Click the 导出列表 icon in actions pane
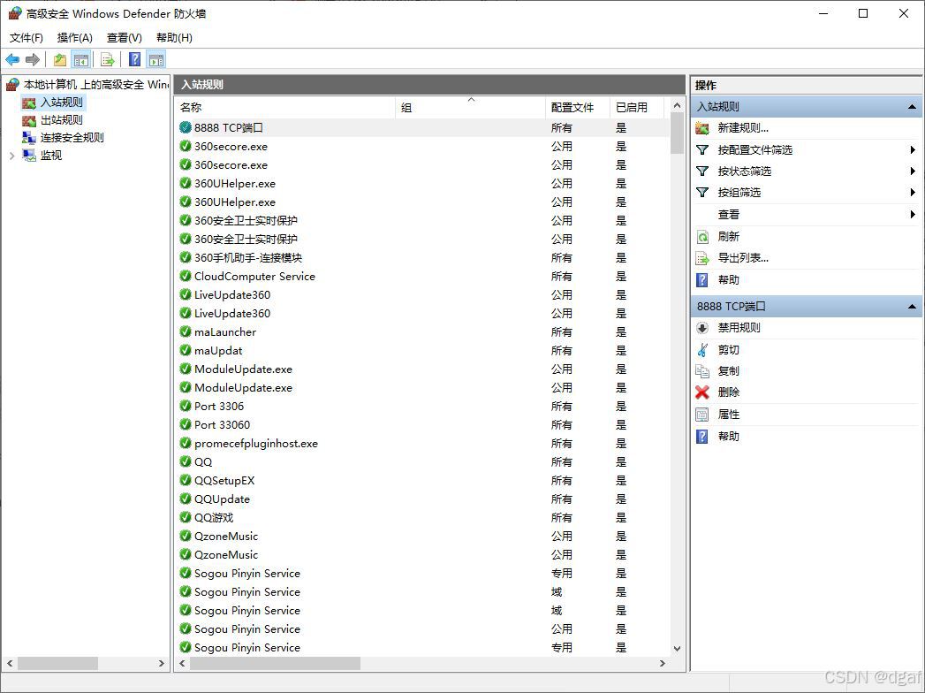Image resolution: width=925 pixels, height=693 pixels. click(x=702, y=258)
